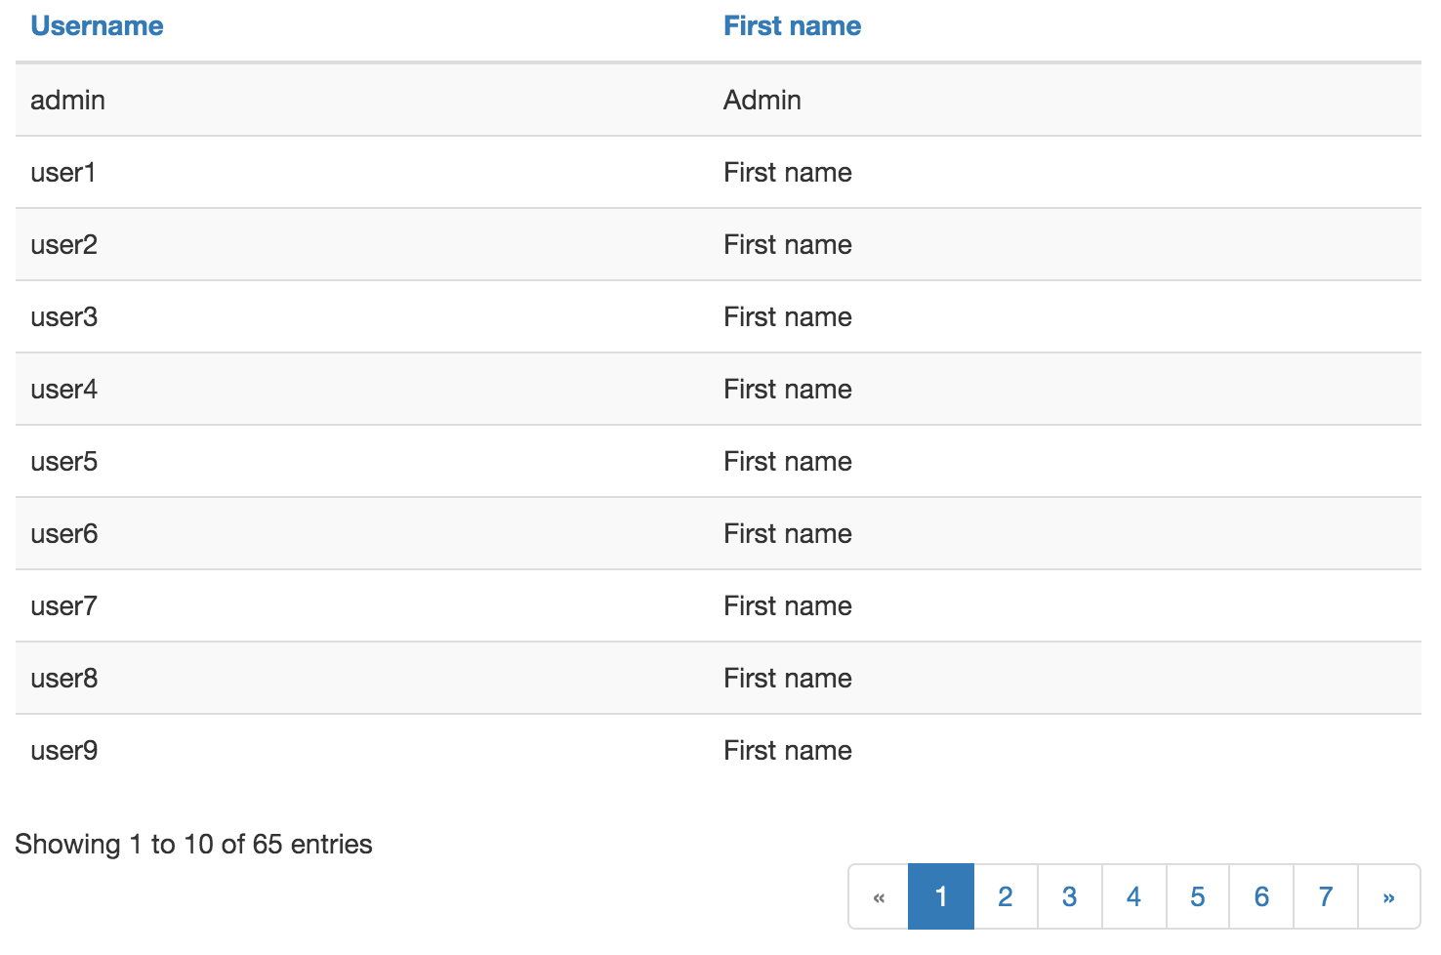Navigate to page 4 of results

tap(1133, 896)
